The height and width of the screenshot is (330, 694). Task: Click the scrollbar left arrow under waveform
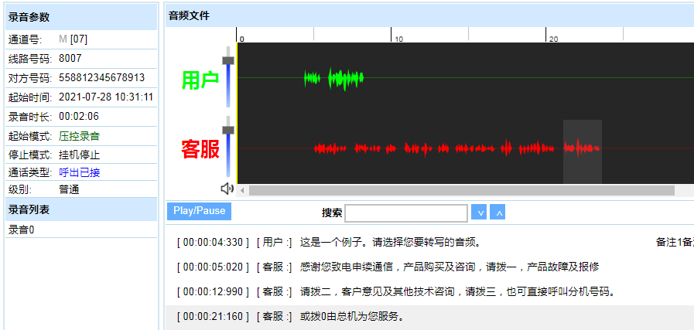coord(241,191)
